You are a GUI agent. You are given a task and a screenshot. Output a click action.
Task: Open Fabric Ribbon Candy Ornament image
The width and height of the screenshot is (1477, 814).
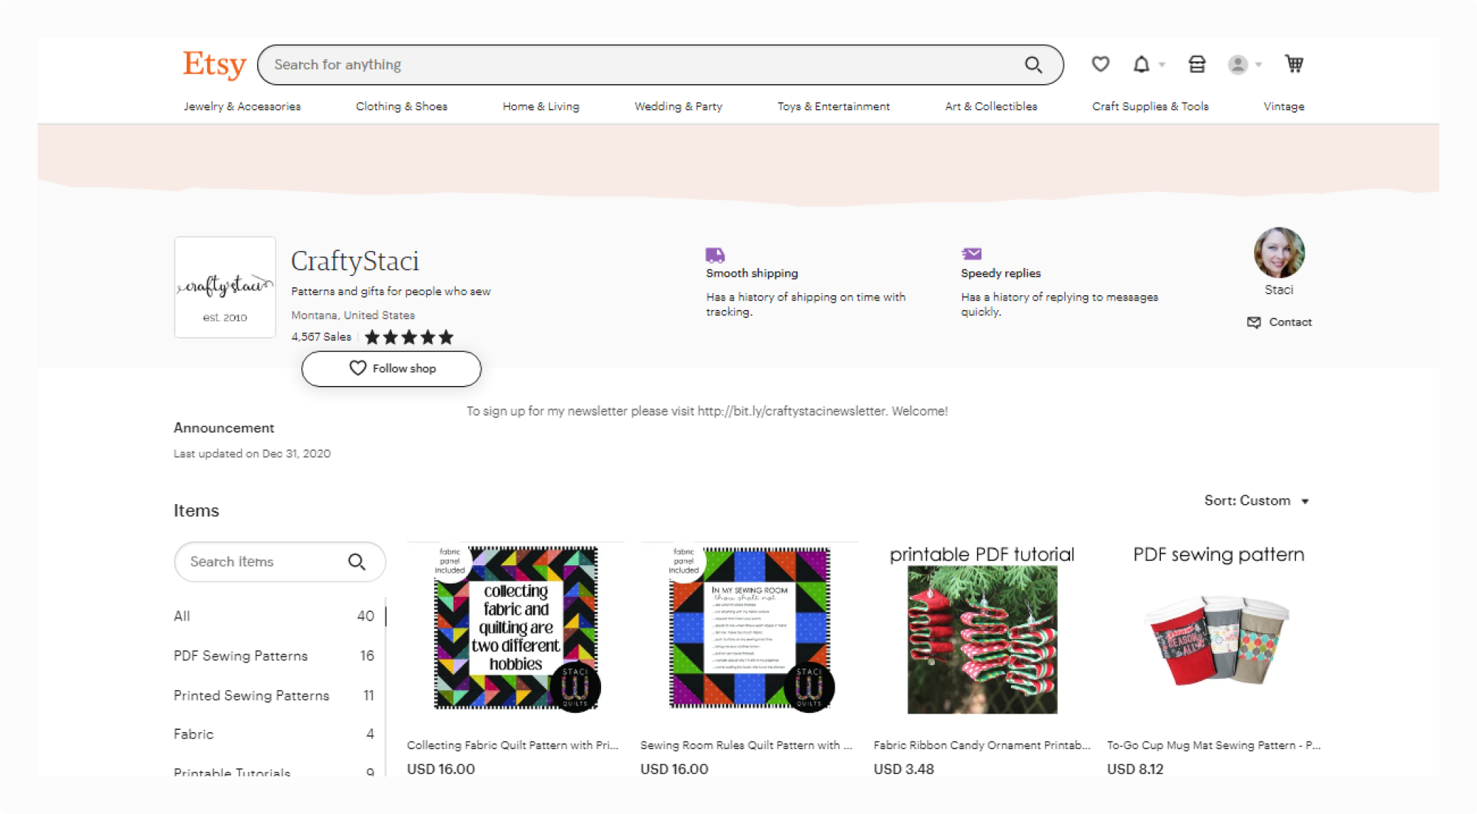coord(982,628)
